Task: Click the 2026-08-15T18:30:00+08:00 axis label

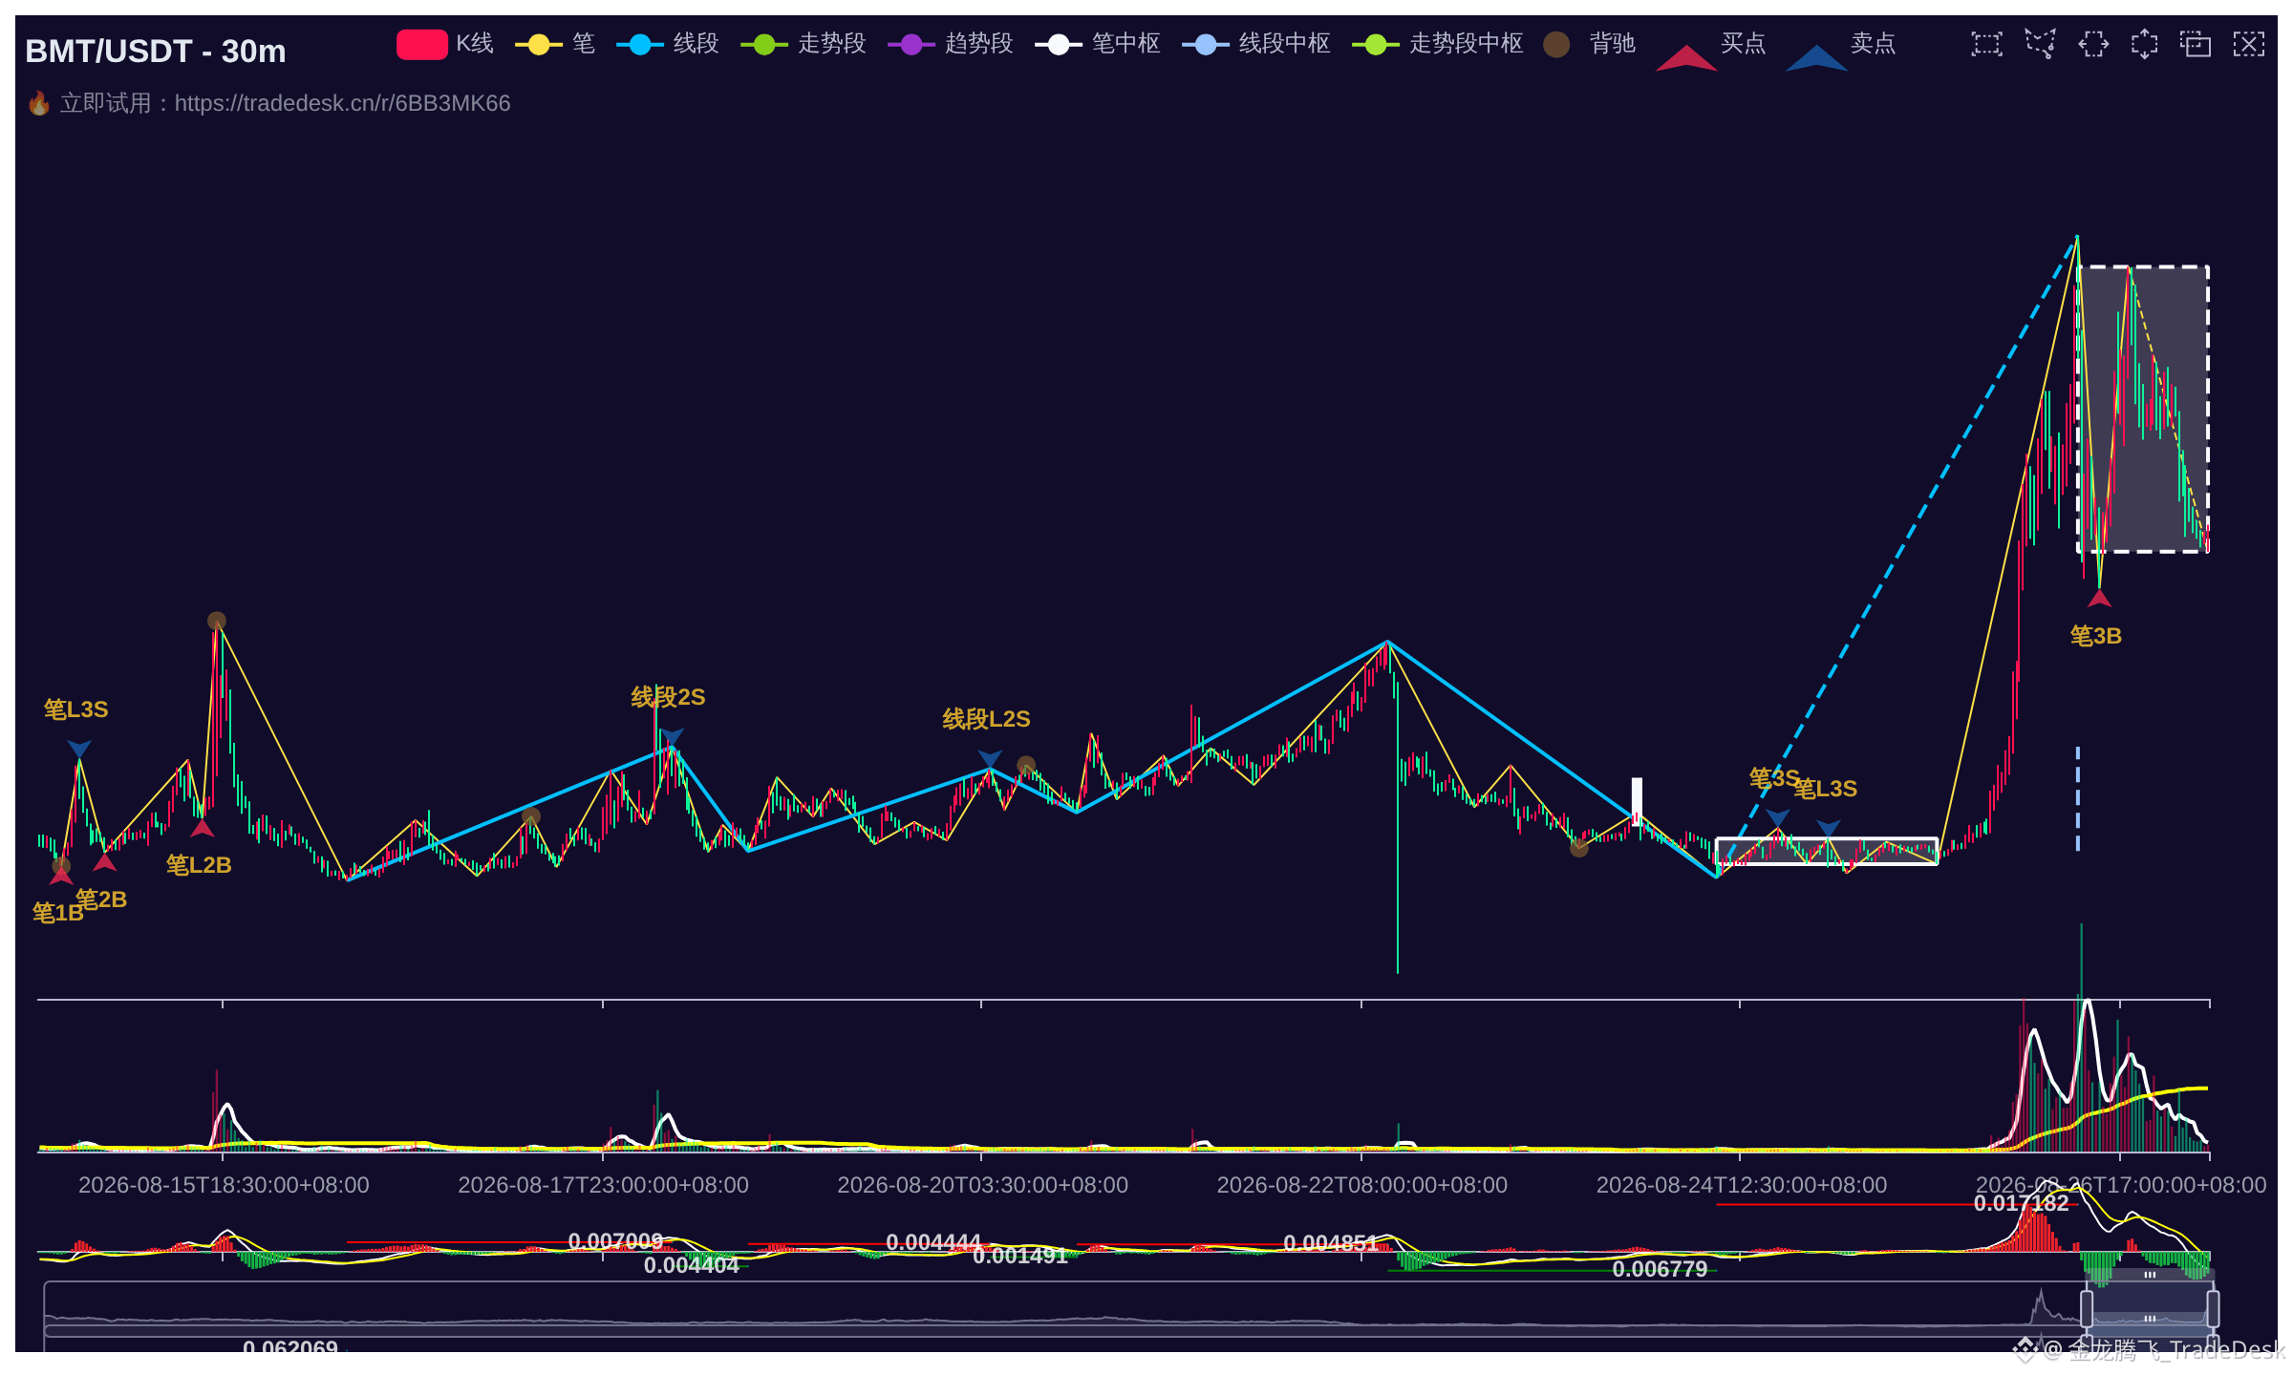Action: click(x=224, y=1185)
